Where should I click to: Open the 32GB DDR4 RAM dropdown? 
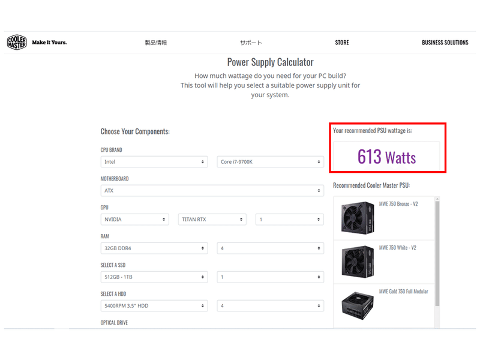click(x=154, y=248)
